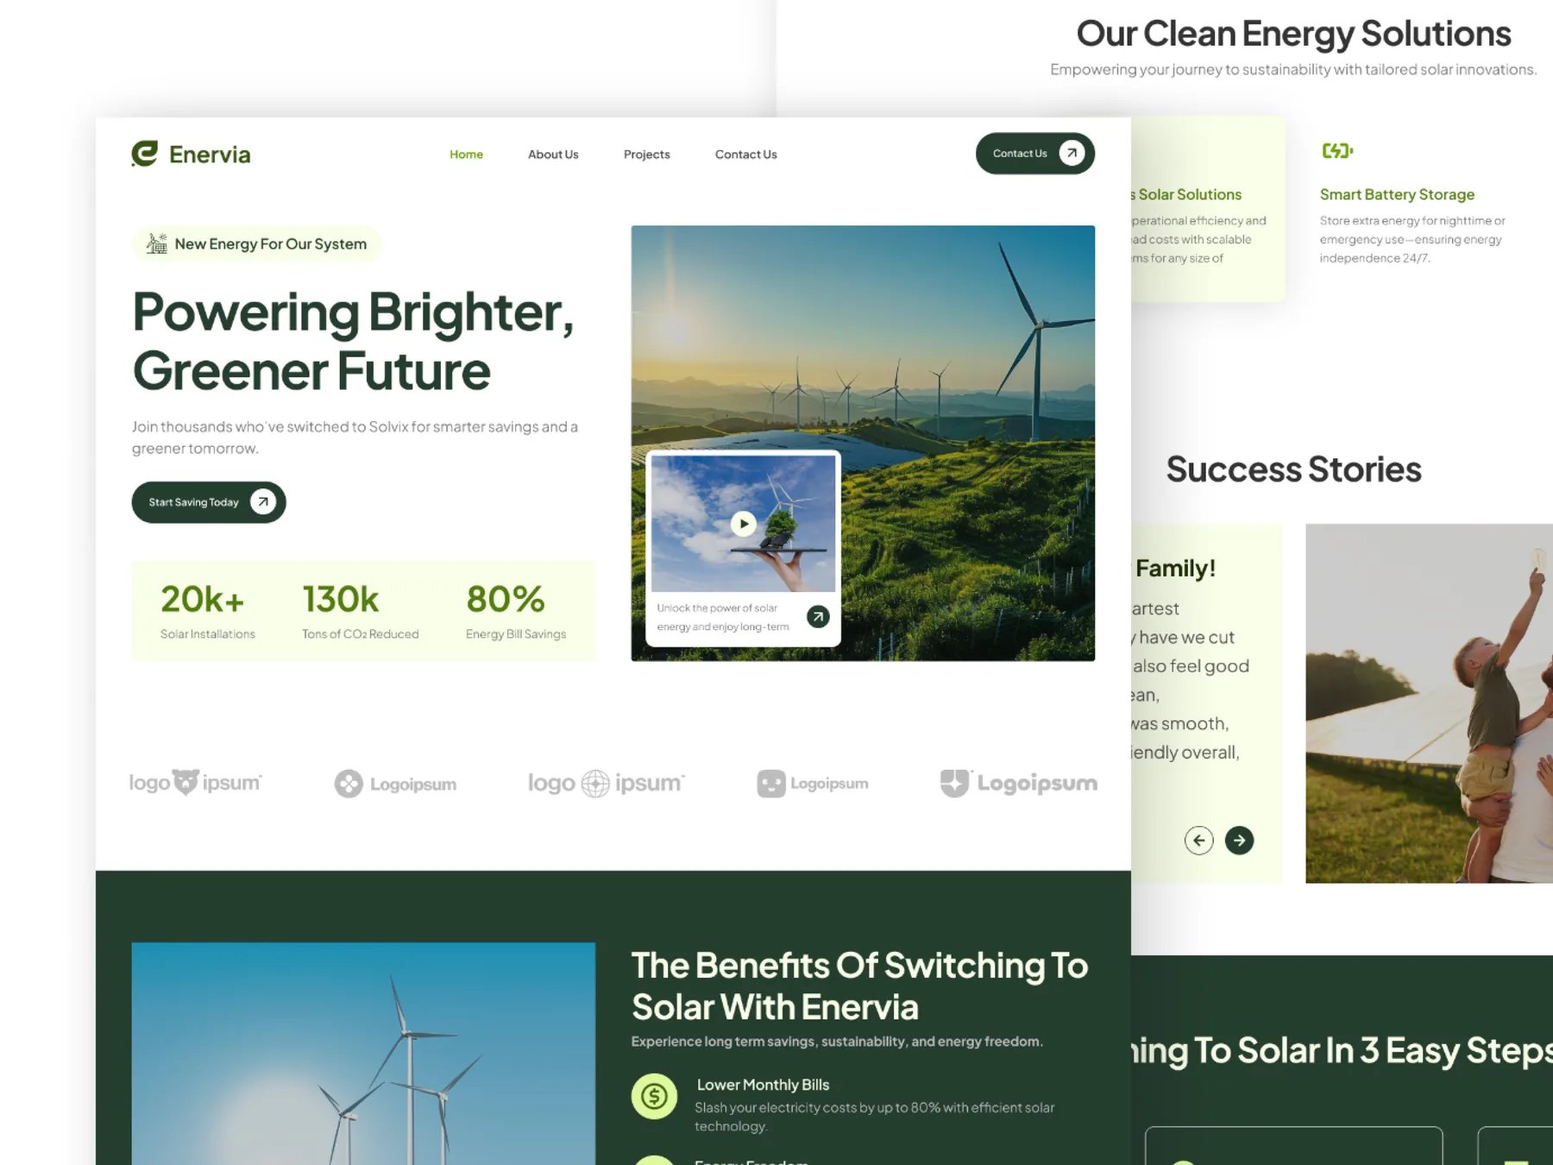The height and width of the screenshot is (1165, 1553).
Task: Go to next success story arrow
Action: tap(1239, 840)
